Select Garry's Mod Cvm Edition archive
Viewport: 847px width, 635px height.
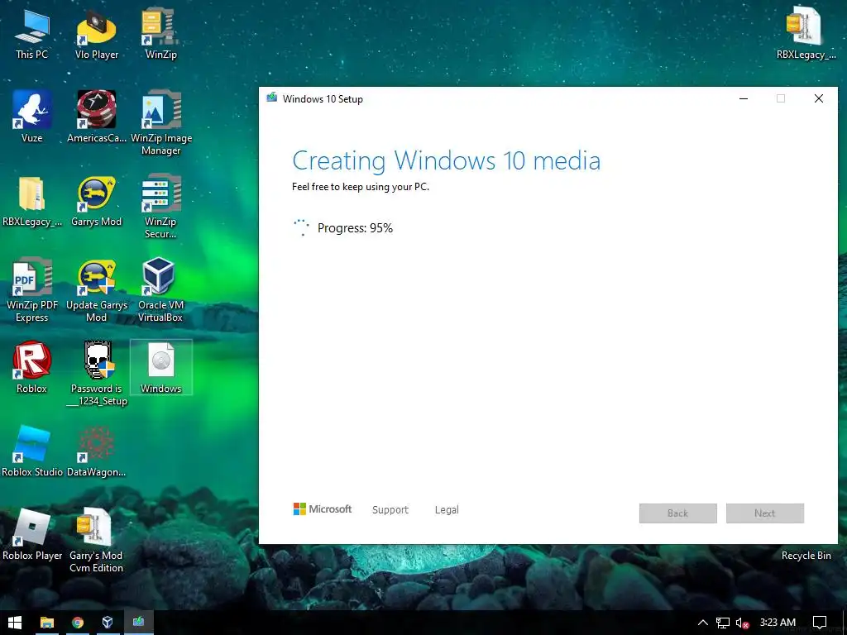point(96,540)
